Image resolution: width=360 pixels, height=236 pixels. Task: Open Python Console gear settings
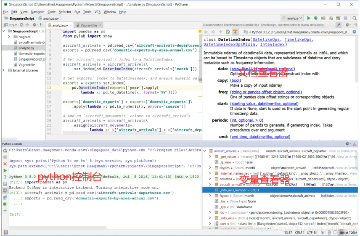[x=348, y=144]
